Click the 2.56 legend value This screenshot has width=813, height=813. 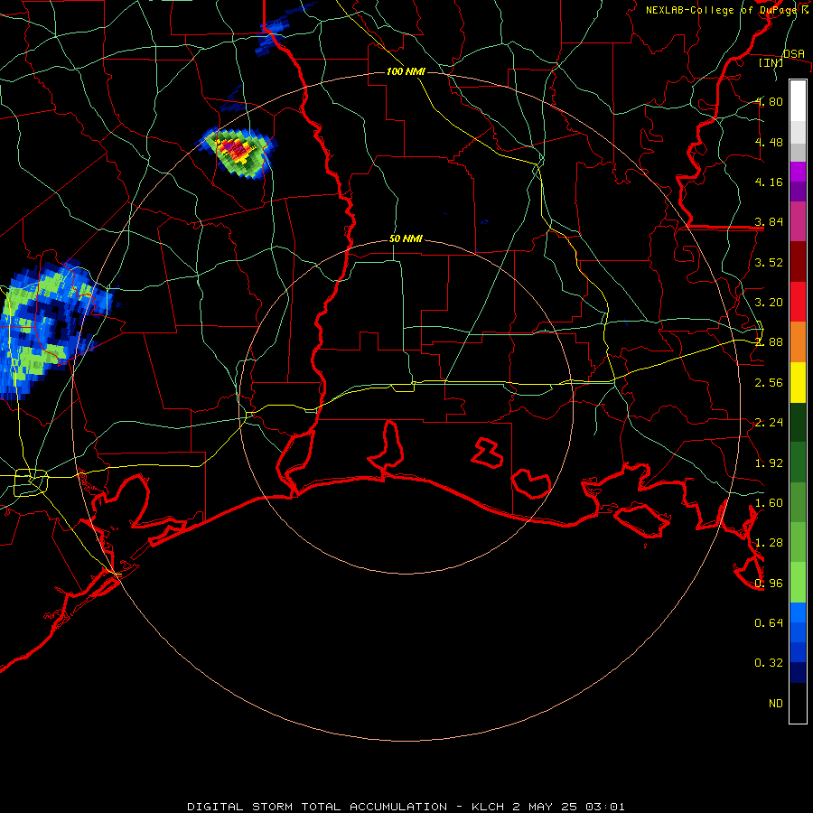pos(769,383)
